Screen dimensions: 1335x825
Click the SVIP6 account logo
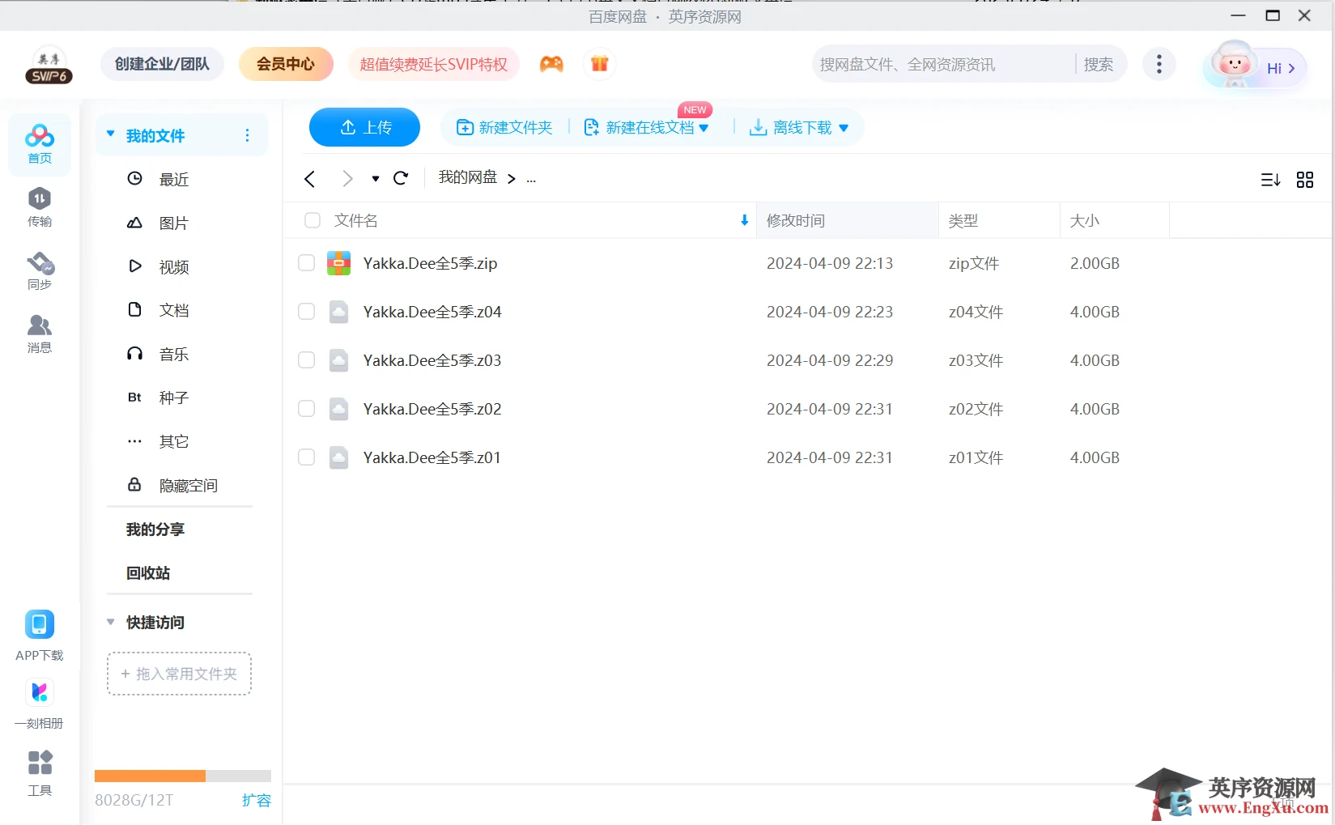pyautogui.click(x=49, y=65)
